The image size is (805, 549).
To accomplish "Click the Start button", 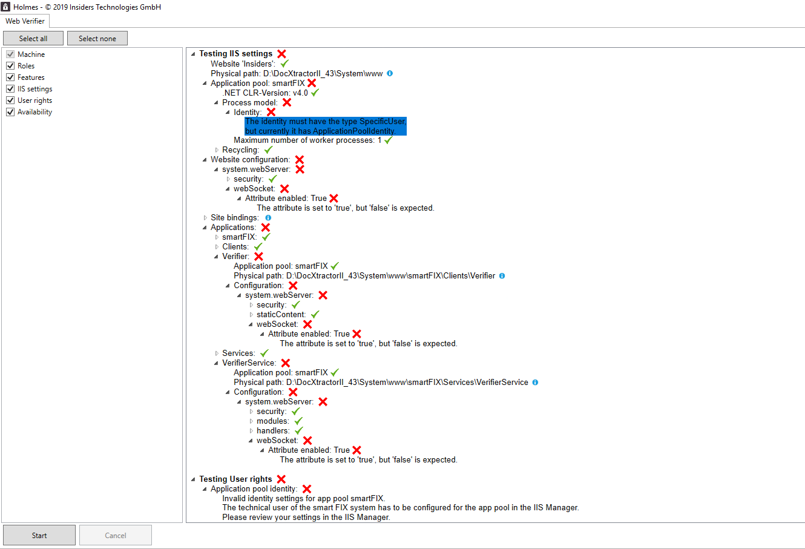I will 39,535.
